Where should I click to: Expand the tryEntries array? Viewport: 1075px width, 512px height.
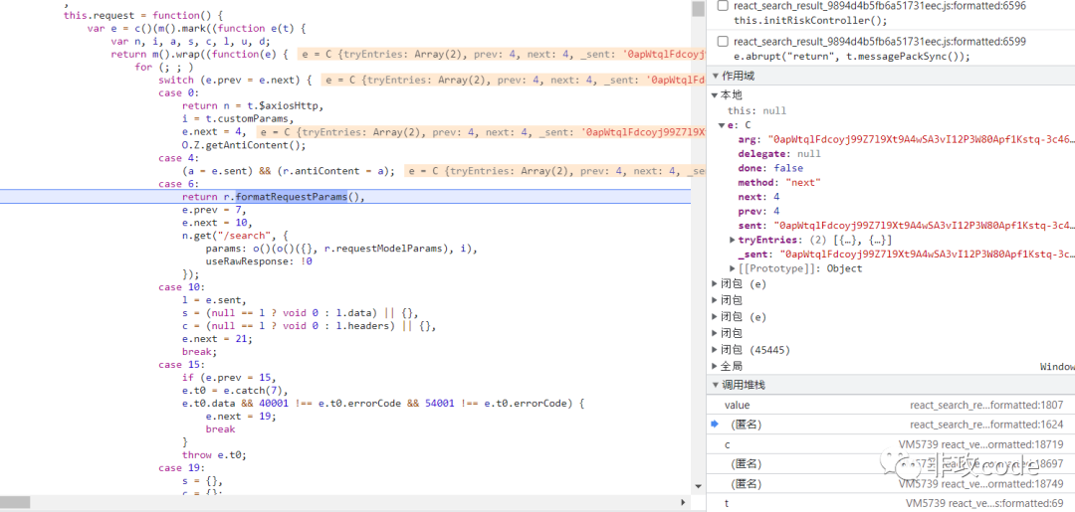[733, 240]
